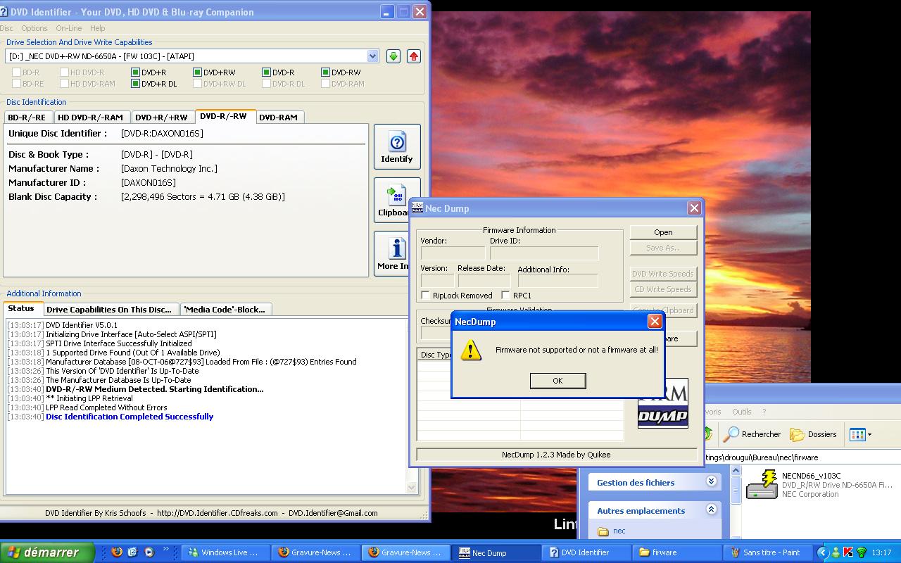
Task: Switch to the BD-R/-RE tab
Action: (x=27, y=118)
